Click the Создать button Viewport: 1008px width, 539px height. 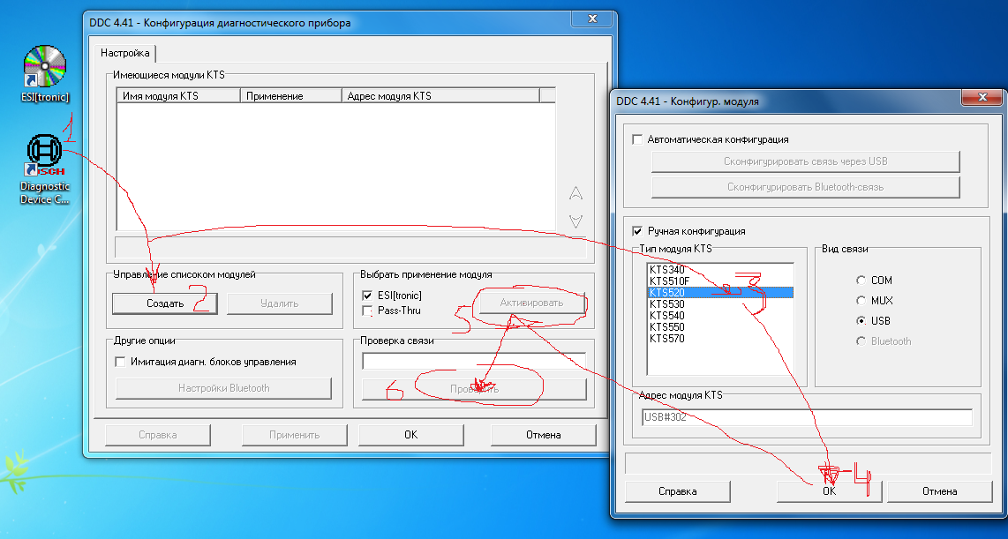coord(165,303)
